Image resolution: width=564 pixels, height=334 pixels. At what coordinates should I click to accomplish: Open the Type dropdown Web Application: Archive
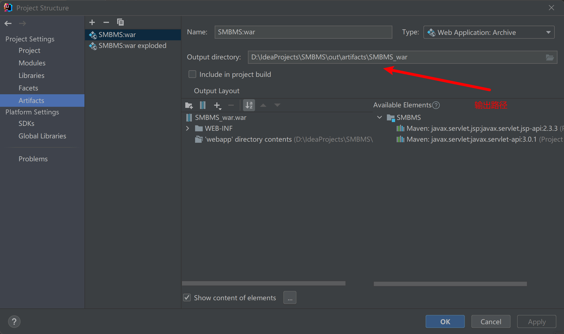489,32
